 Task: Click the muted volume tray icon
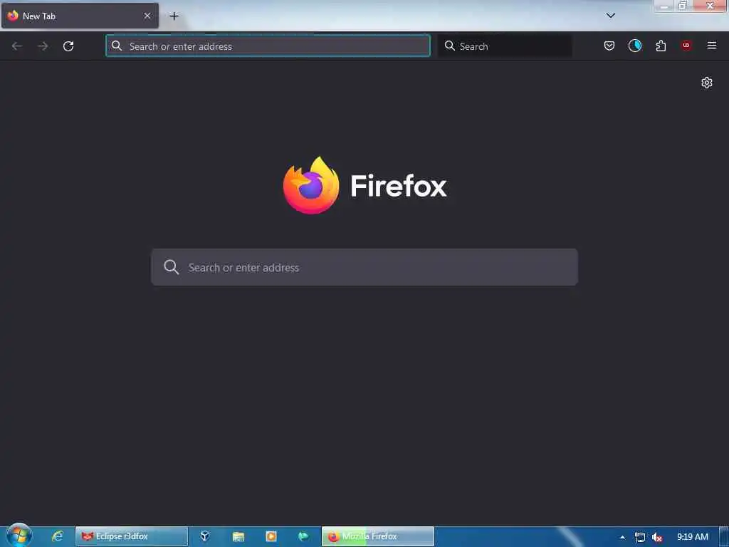tap(656, 537)
